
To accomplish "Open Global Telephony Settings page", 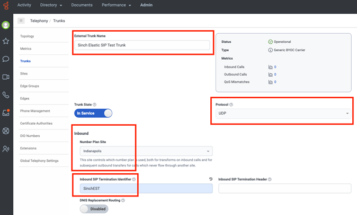I will coord(39,161).
